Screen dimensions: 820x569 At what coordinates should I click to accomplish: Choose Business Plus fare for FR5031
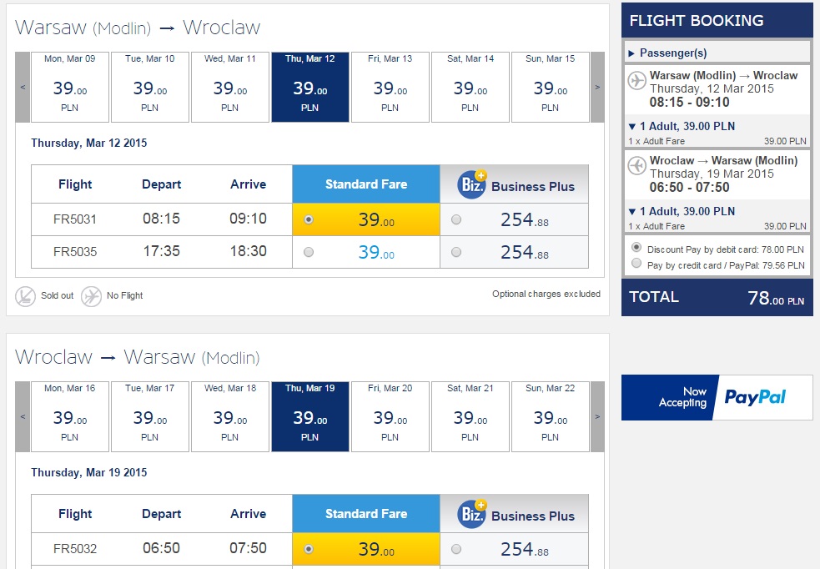[455, 220]
